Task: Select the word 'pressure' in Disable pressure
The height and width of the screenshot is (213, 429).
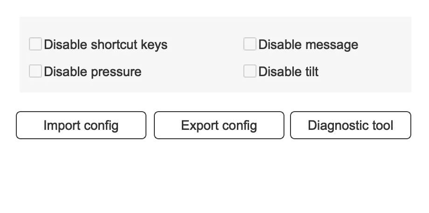Action: 116,72
